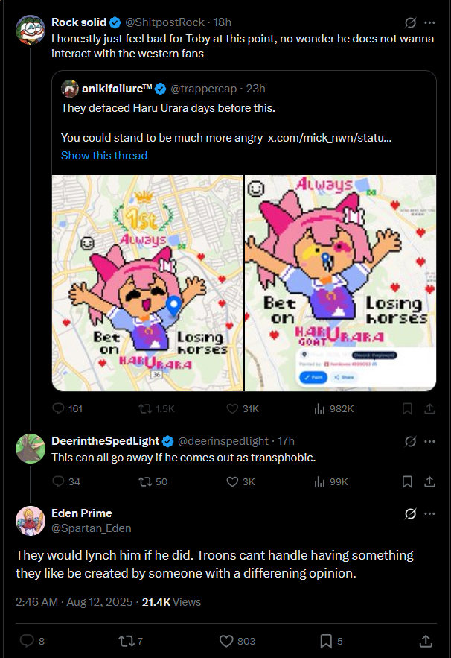This screenshot has width=451, height=658.
Task: Open more options on Eden Prime's post
Action: pos(429,513)
